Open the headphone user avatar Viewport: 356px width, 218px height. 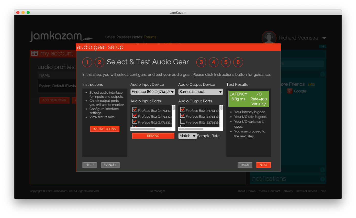(269, 38)
